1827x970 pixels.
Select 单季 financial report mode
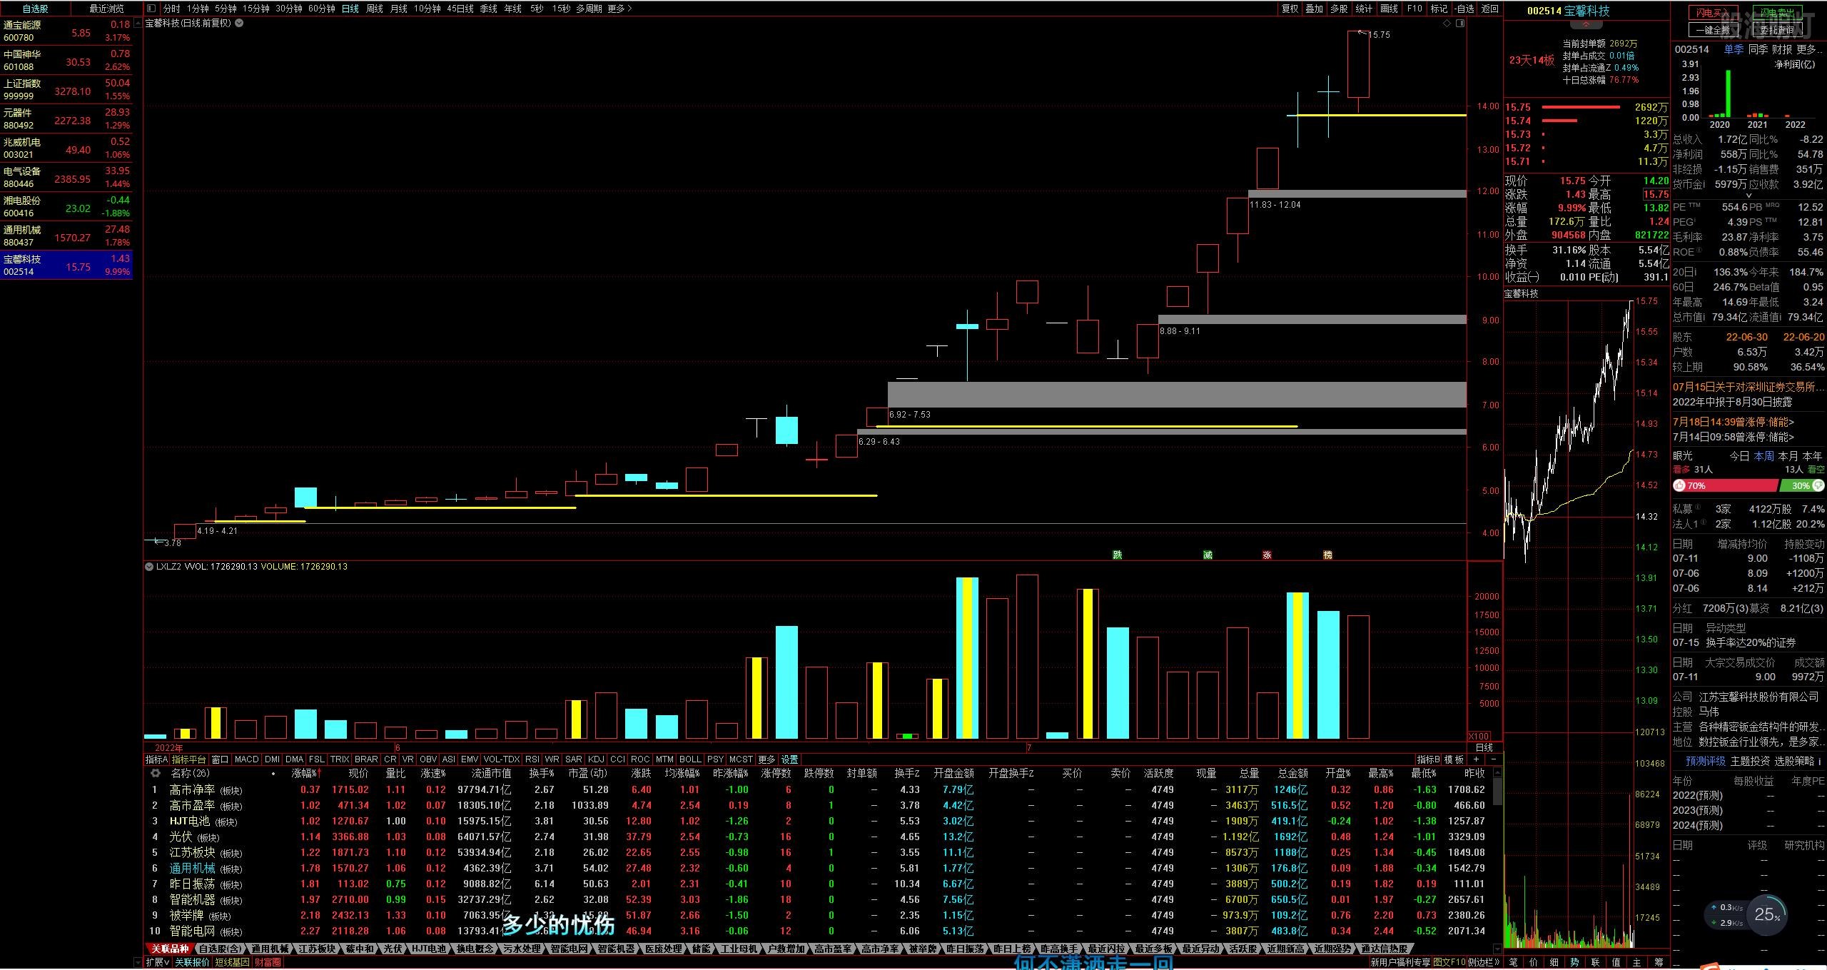(x=1734, y=49)
